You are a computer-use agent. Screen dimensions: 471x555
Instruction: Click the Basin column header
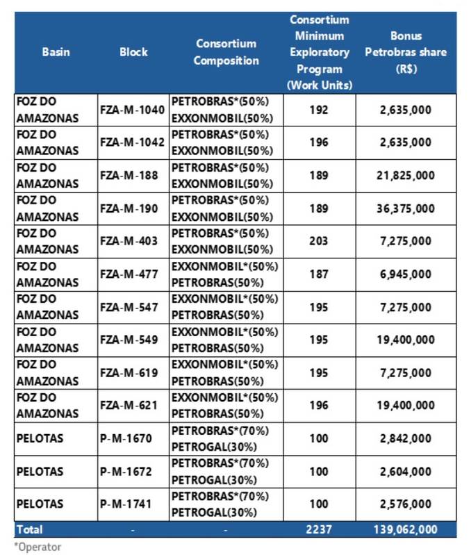pyautogui.click(x=56, y=52)
